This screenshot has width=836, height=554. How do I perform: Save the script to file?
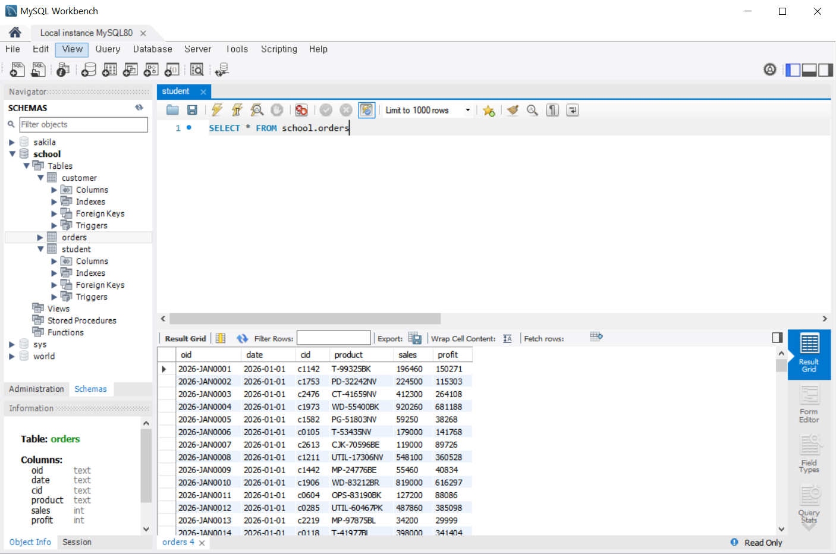[x=192, y=110]
